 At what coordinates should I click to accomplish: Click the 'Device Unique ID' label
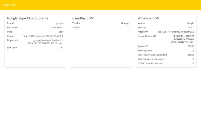147,36
